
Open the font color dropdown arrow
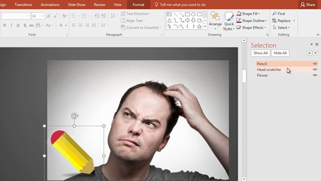66,25
